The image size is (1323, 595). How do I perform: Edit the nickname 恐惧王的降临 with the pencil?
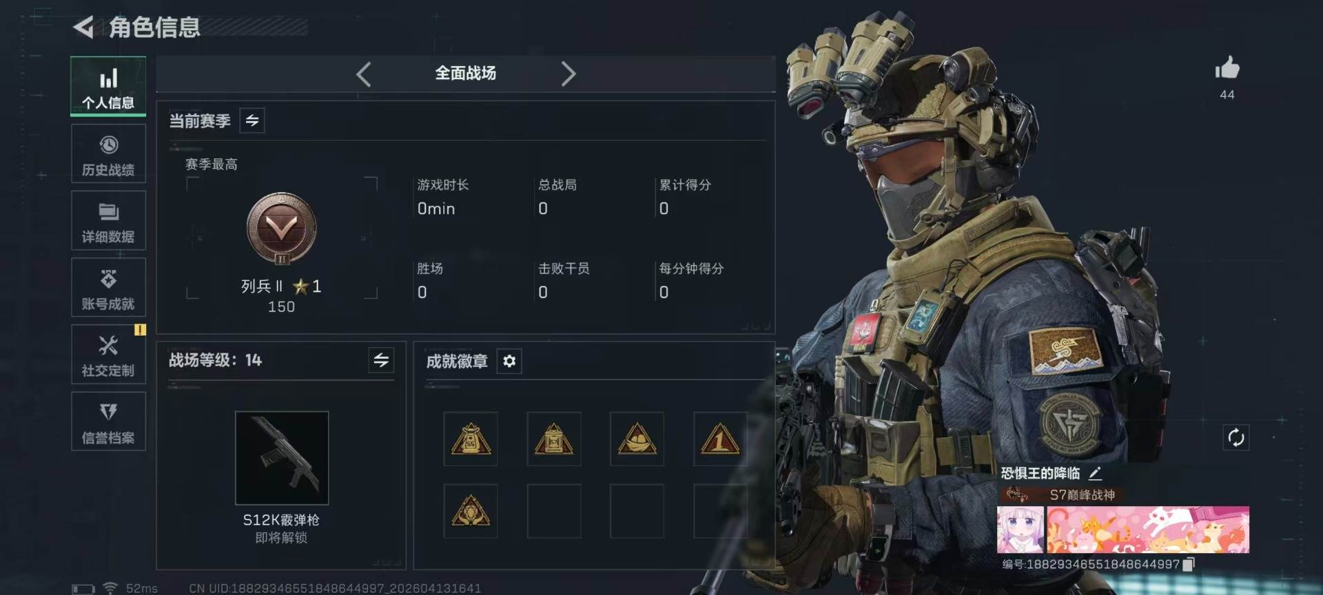click(1095, 473)
